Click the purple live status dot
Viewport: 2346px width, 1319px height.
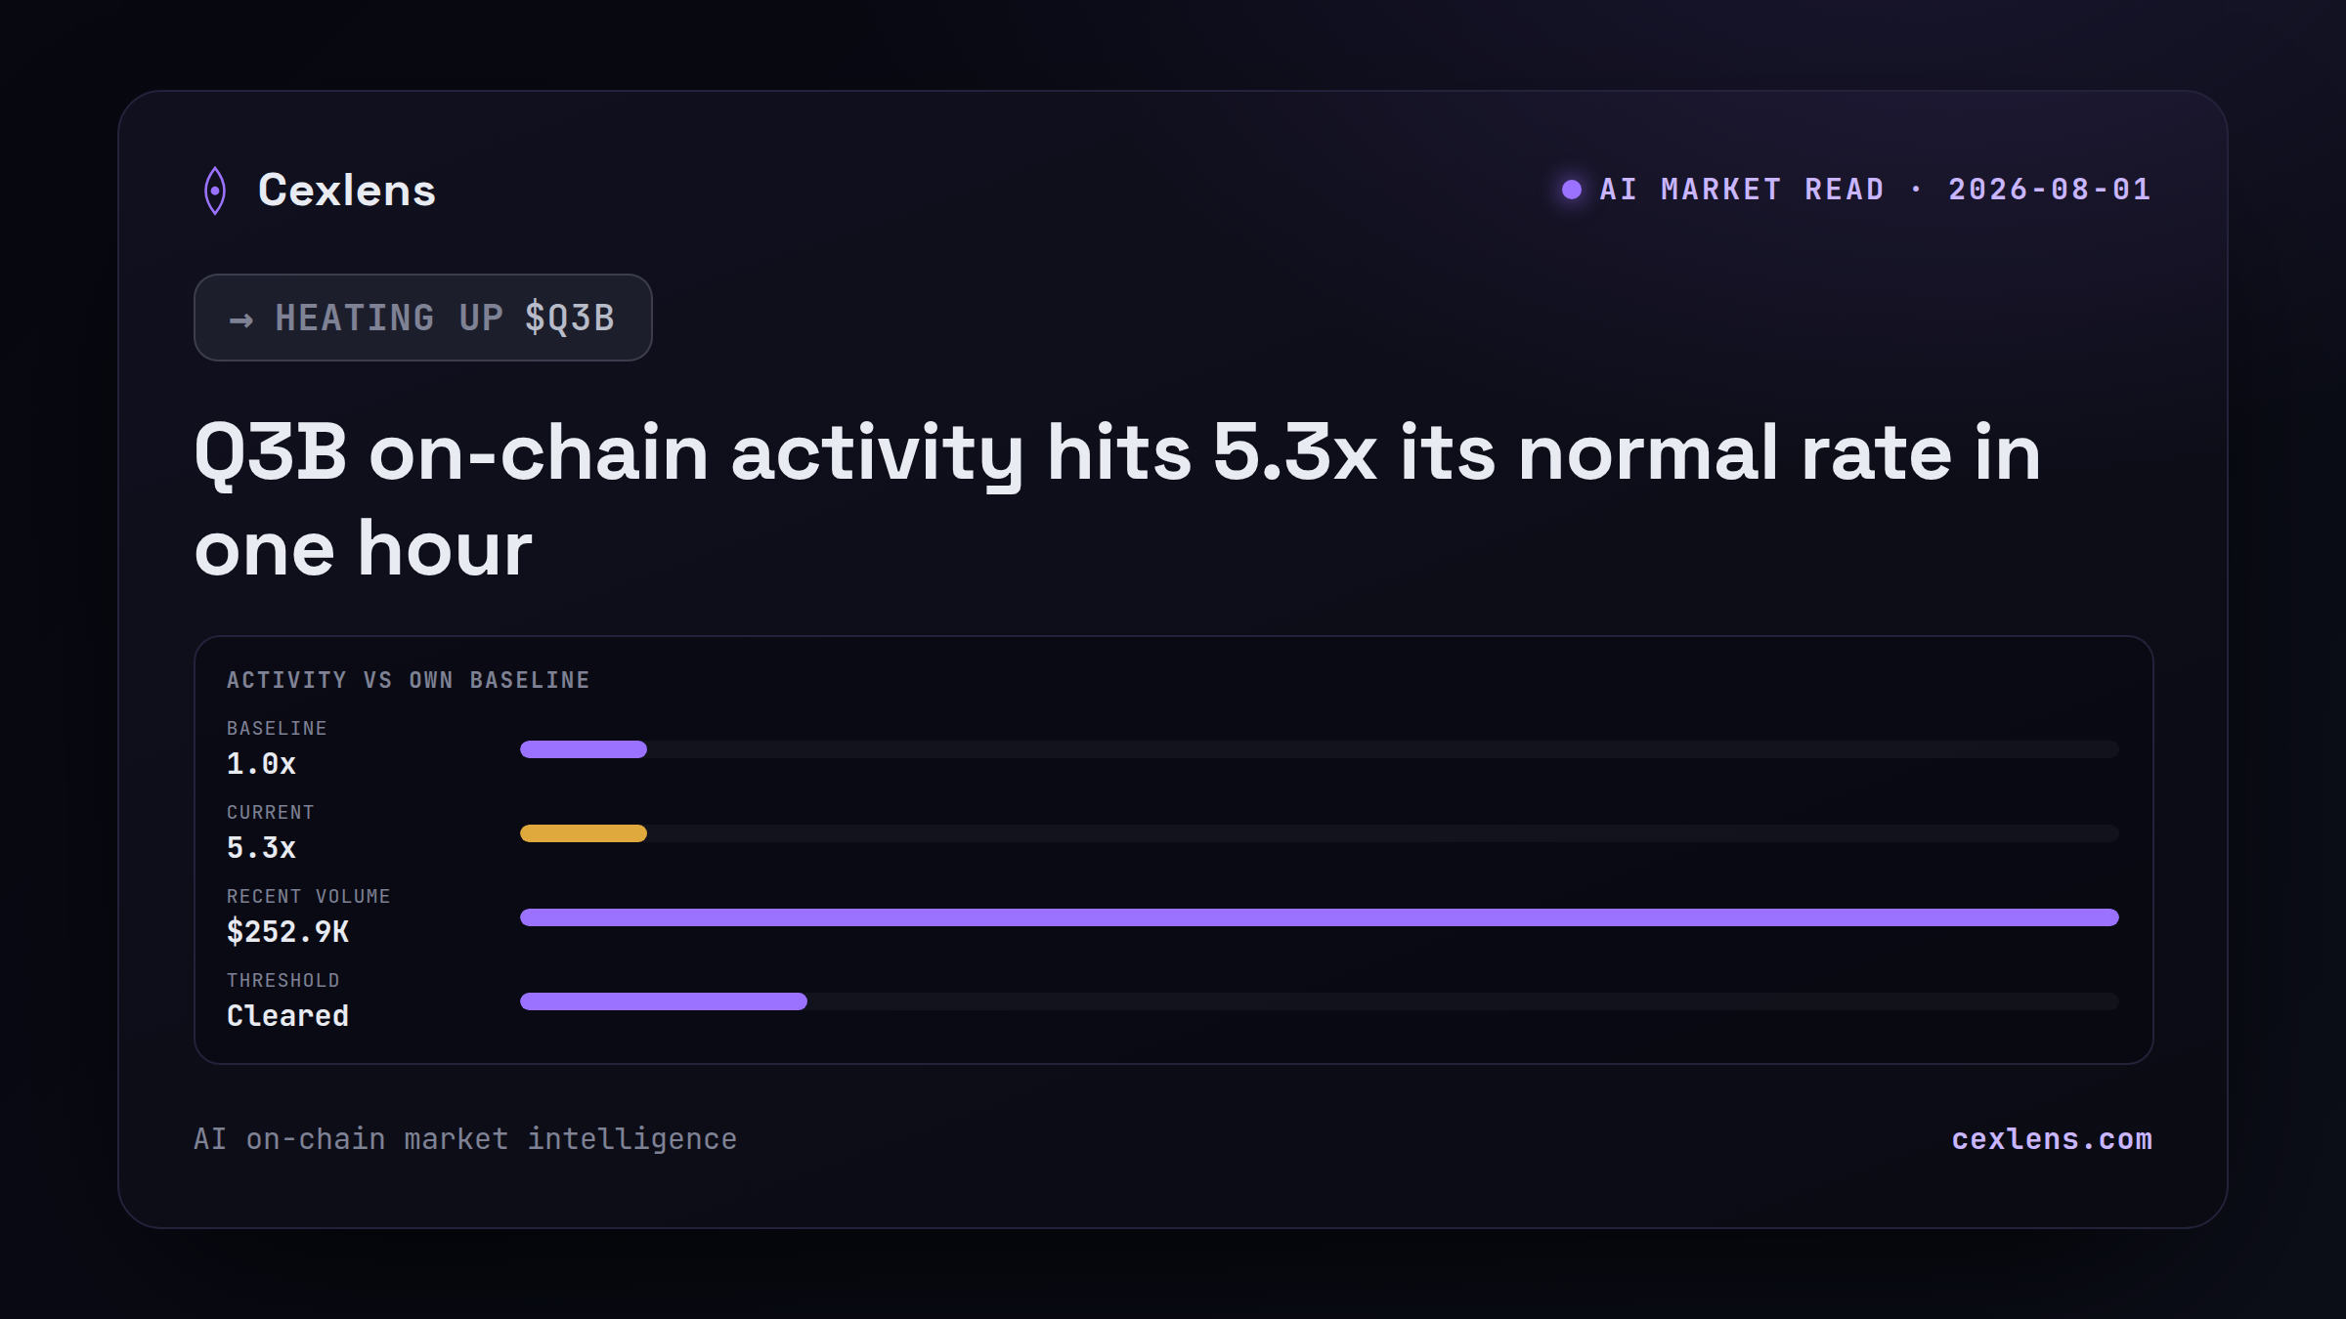tap(1572, 190)
